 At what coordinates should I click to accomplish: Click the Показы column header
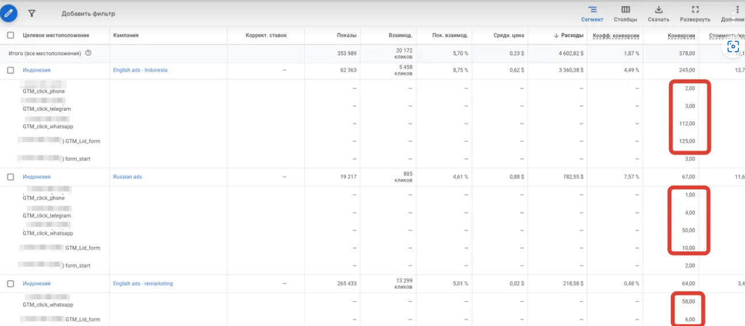pyautogui.click(x=347, y=36)
